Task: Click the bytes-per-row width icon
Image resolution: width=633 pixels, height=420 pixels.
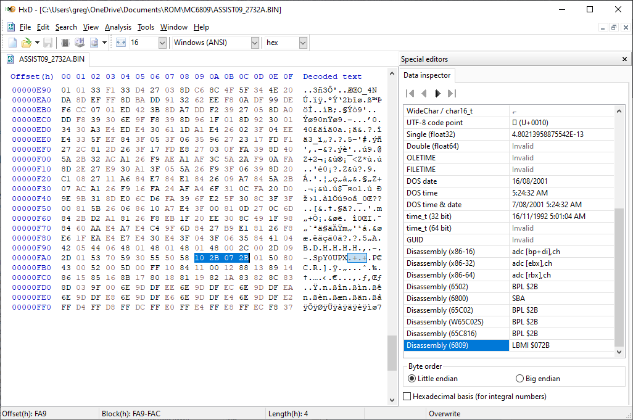Action: click(121, 43)
